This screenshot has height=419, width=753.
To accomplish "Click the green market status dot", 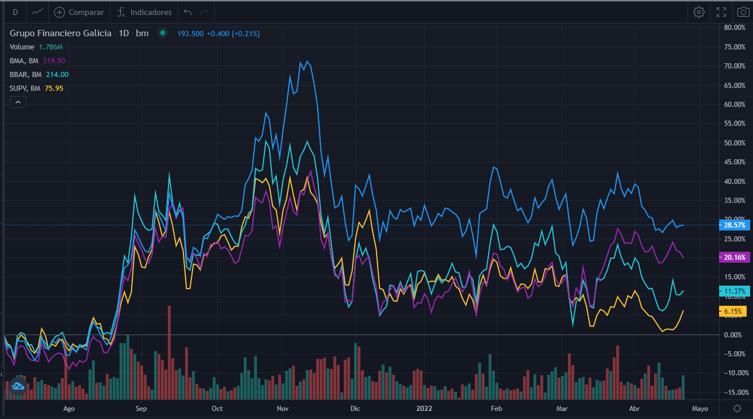I will pyautogui.click(x=163, y=33).
